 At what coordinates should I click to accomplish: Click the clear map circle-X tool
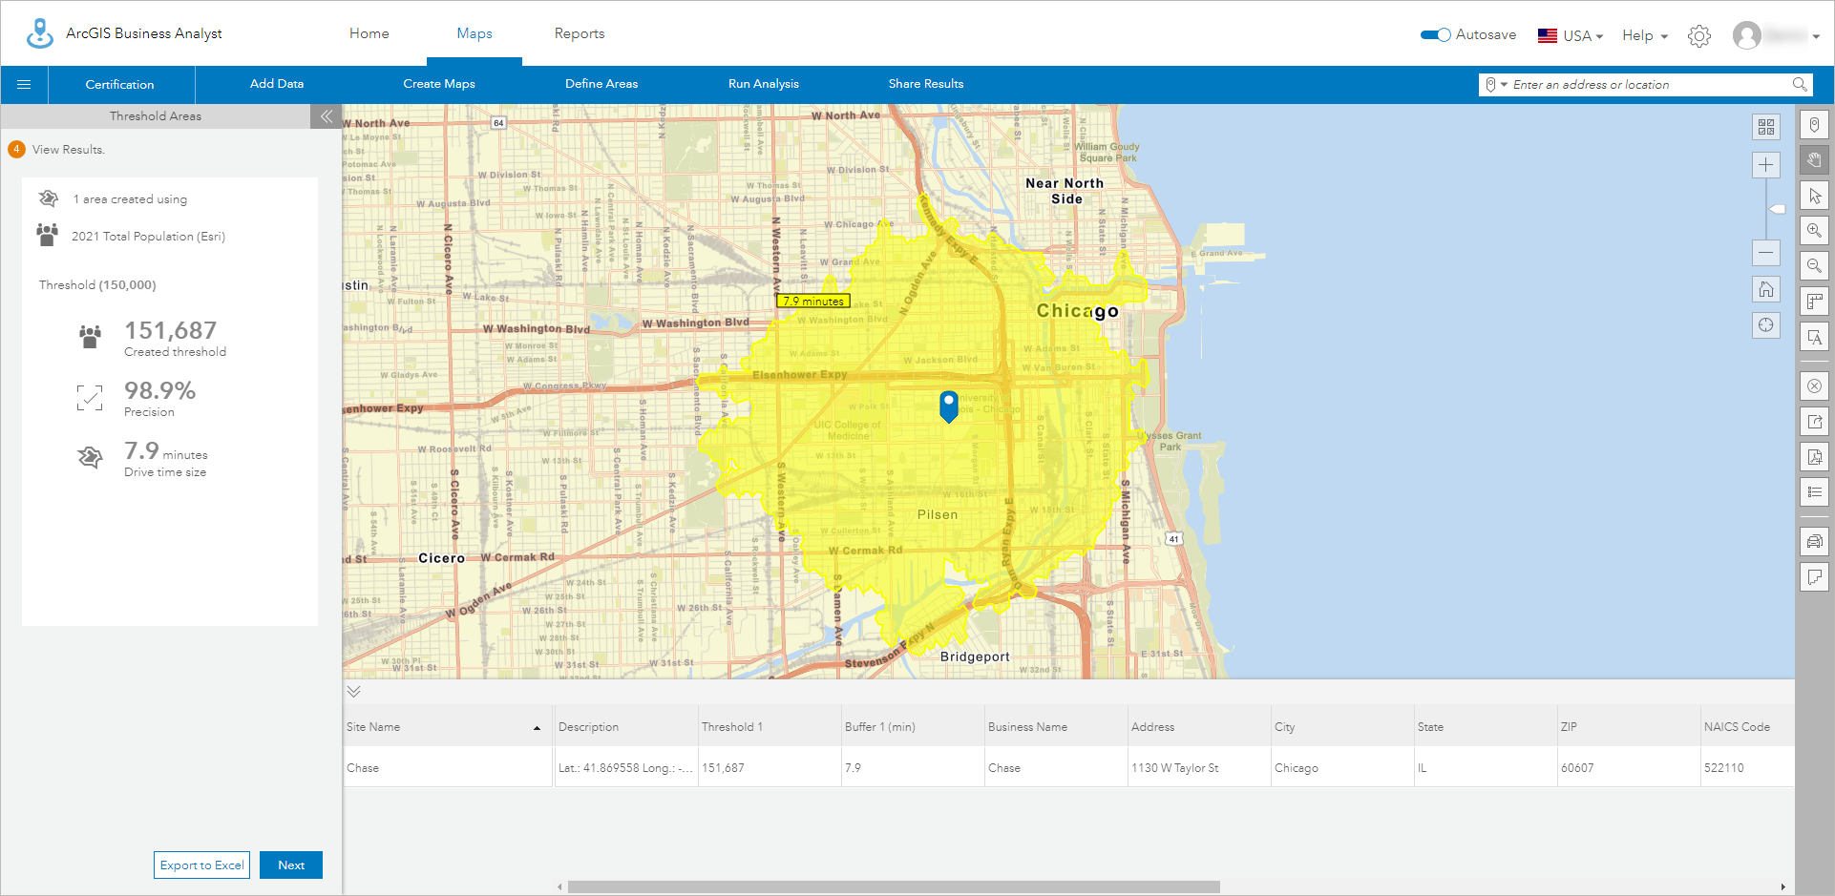click(x=1815, y=386)
